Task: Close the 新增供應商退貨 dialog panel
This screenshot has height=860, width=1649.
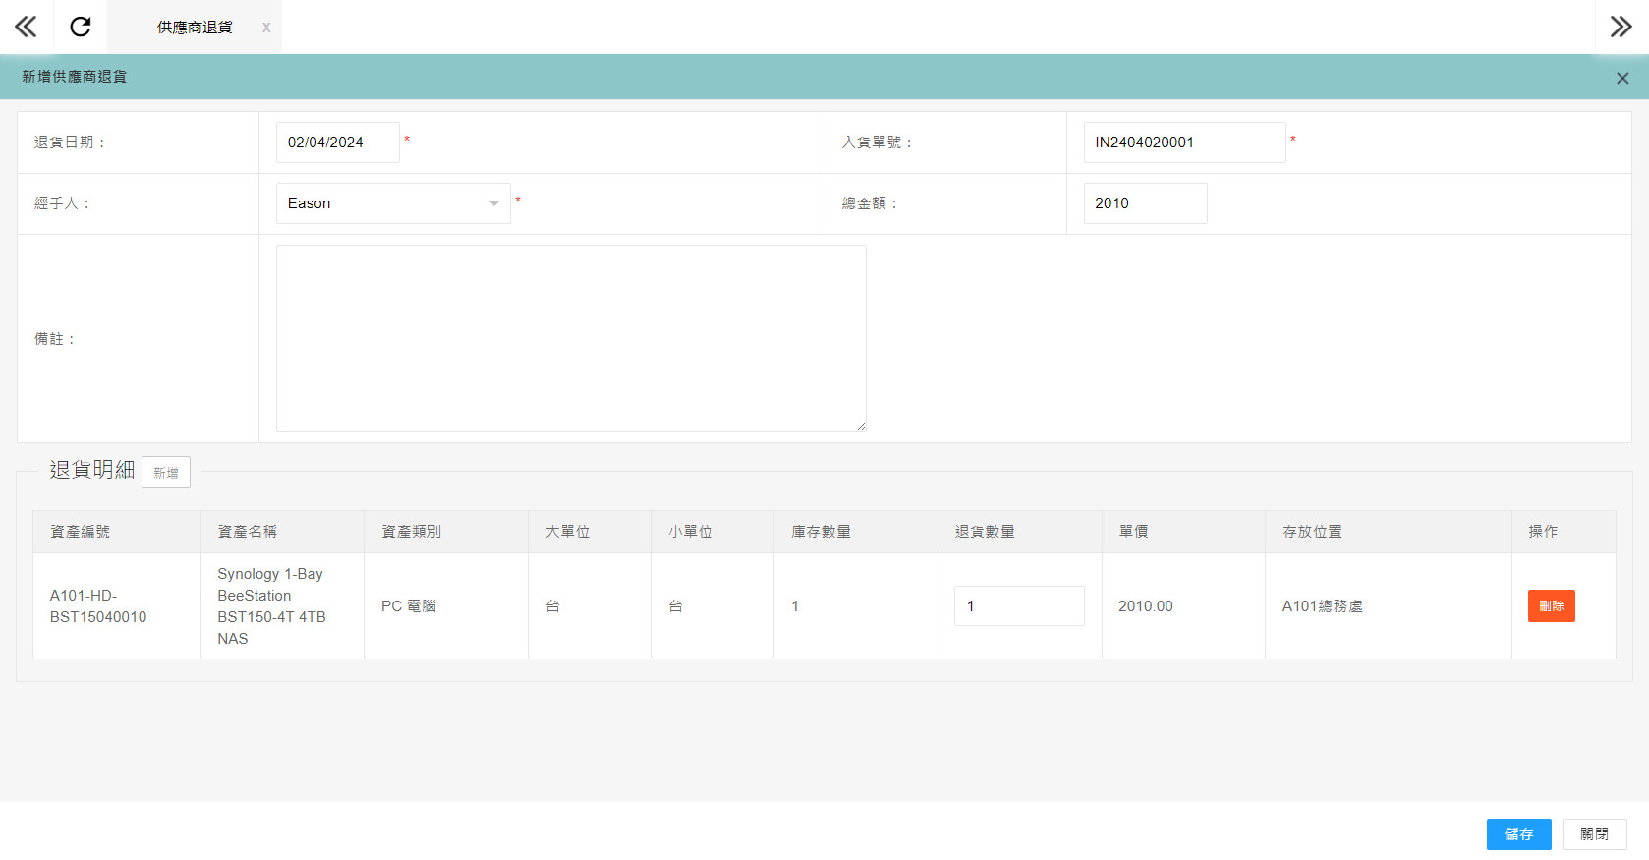Action: click(1622, 78)
